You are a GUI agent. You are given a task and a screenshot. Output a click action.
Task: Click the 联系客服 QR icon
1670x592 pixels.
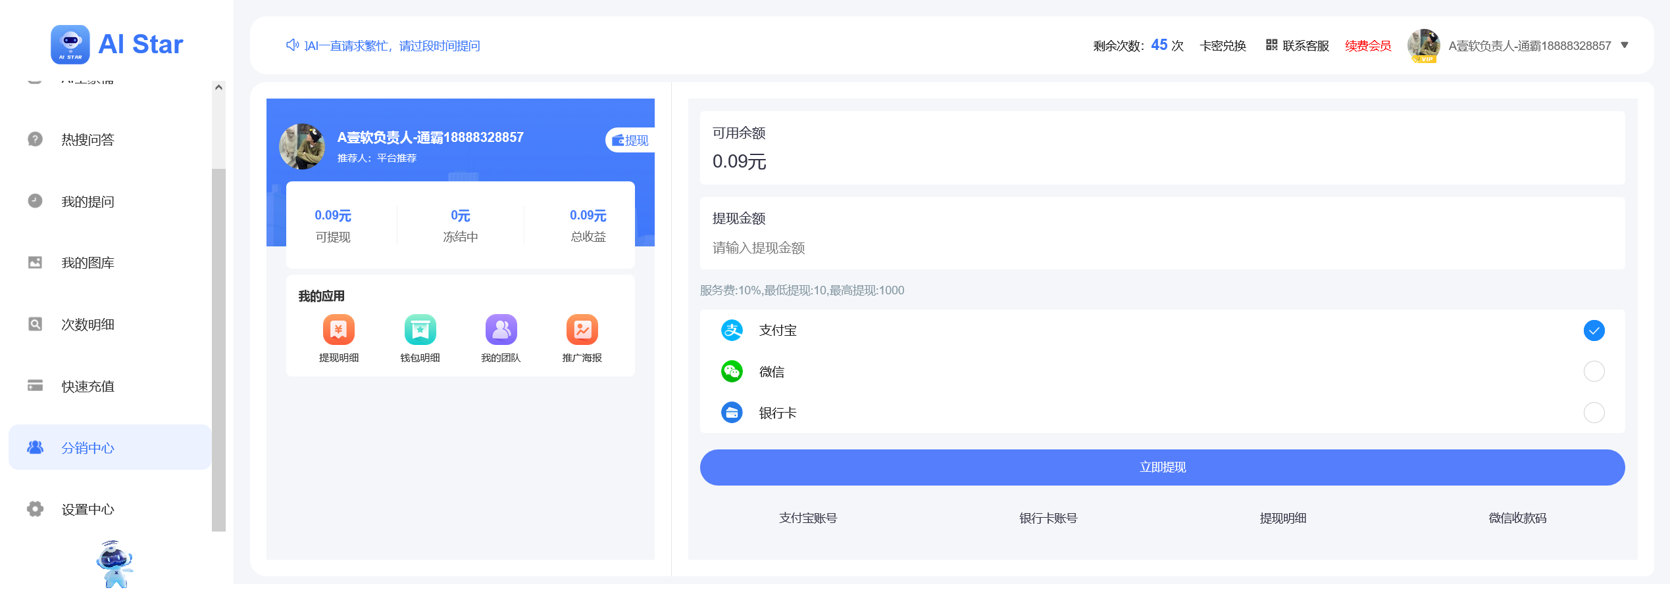1271,45
